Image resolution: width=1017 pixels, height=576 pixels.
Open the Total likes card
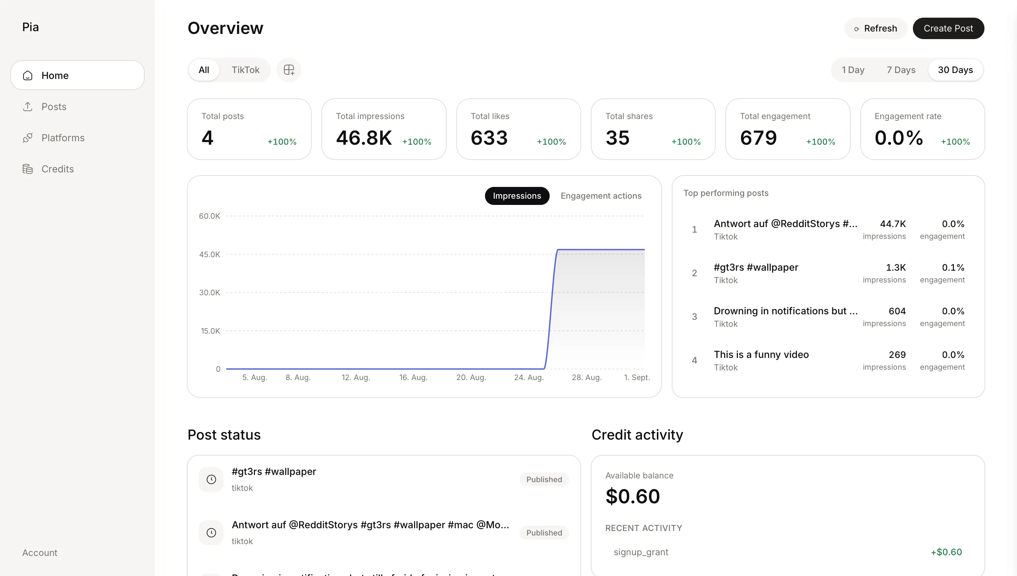[519, 129]
